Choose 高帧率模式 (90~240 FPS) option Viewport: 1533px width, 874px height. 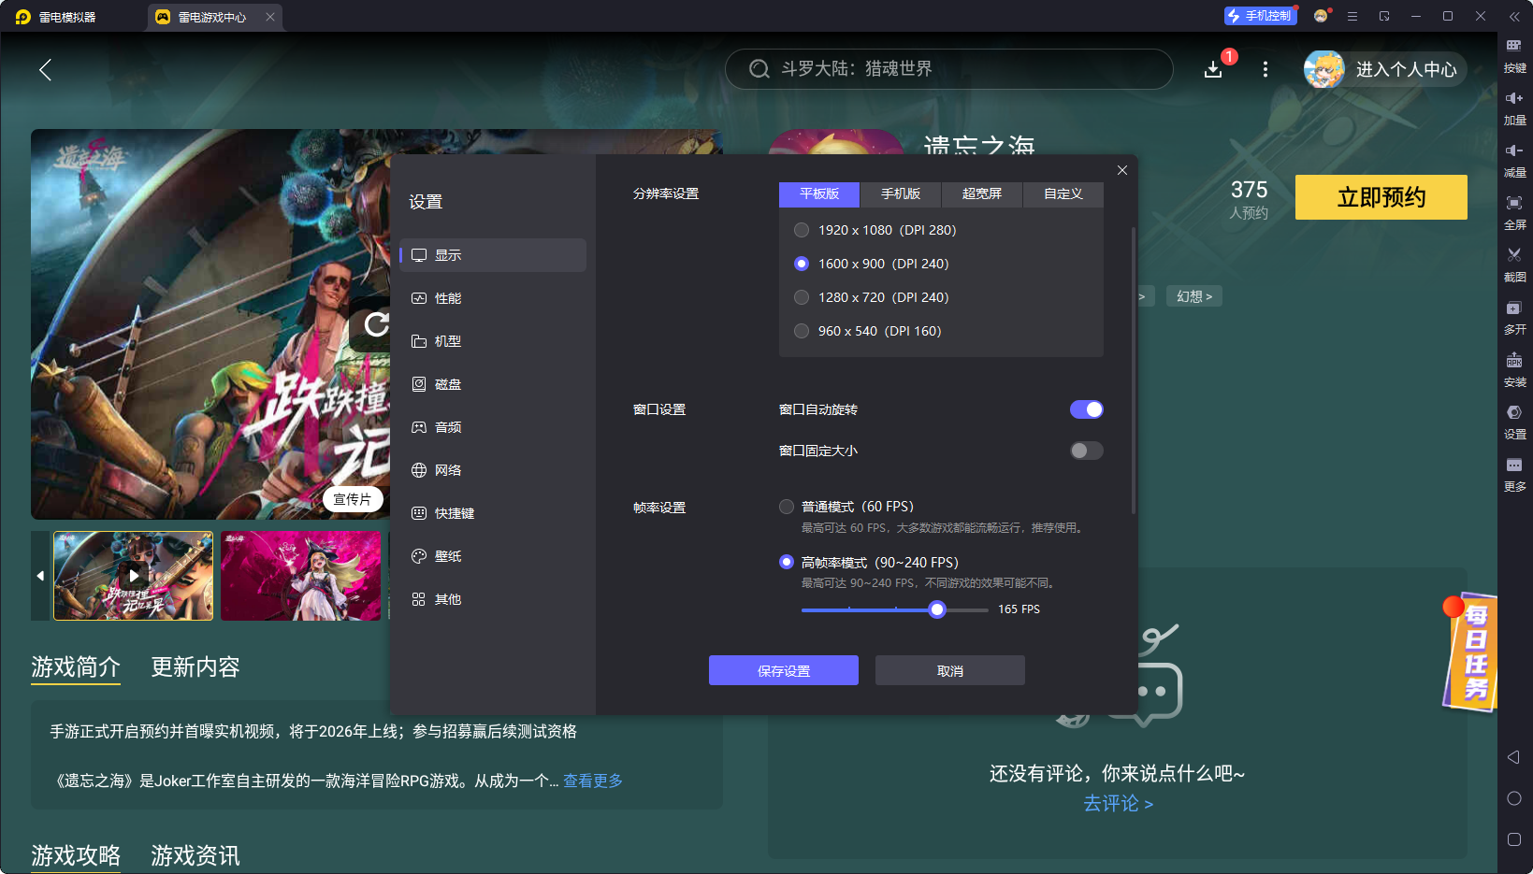tap(787, 562)
